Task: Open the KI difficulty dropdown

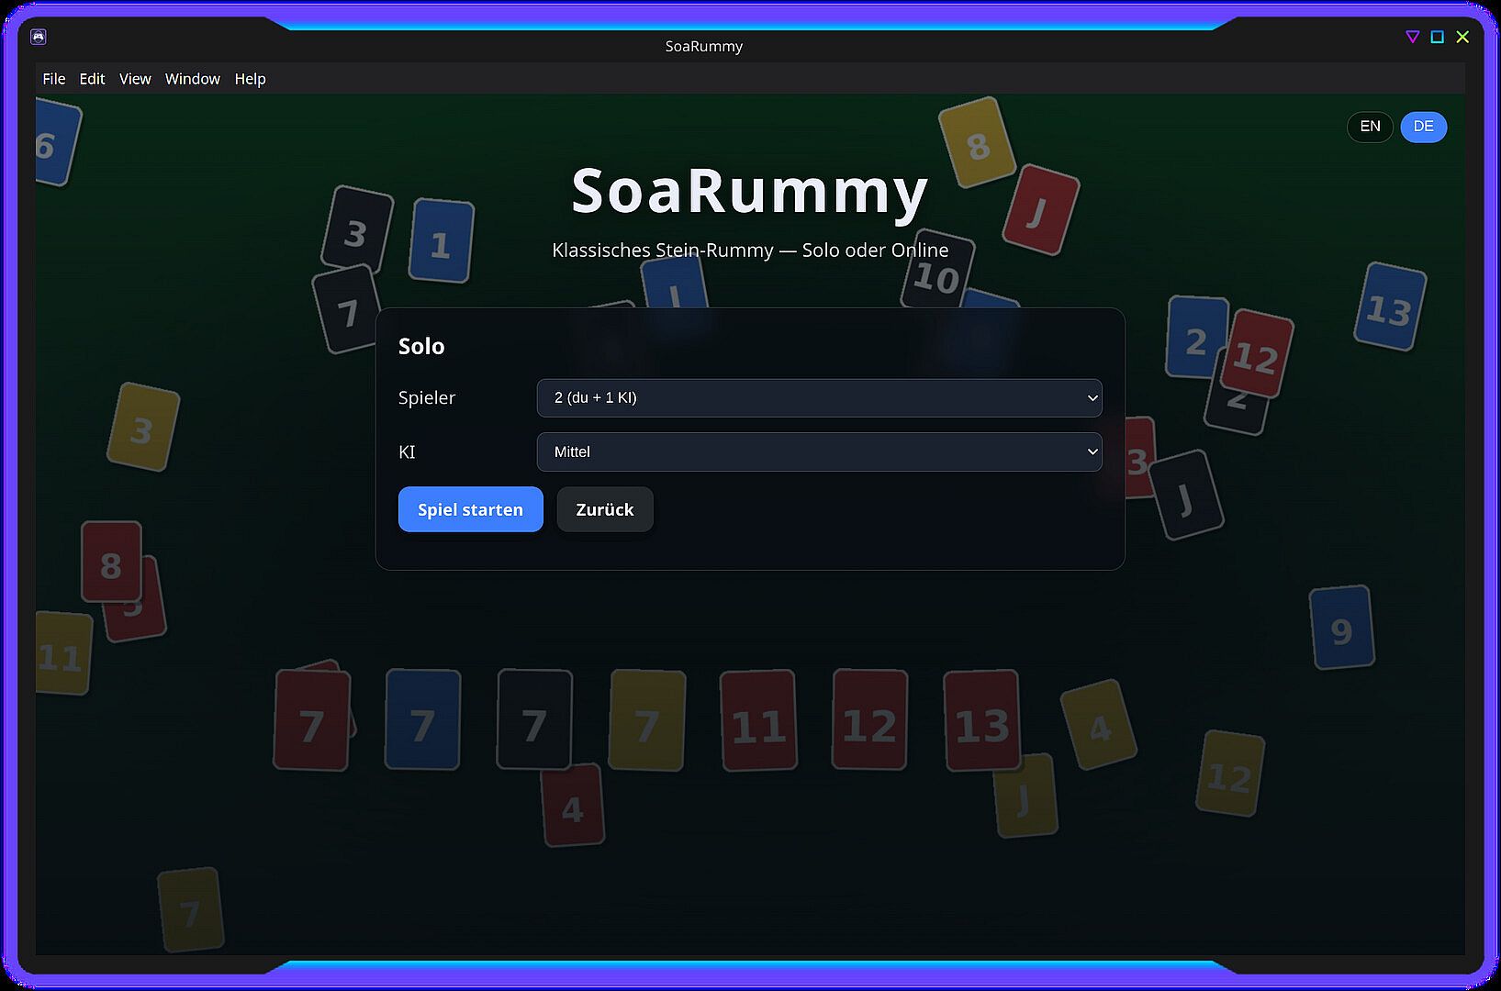Action: (x=819, y=451)
